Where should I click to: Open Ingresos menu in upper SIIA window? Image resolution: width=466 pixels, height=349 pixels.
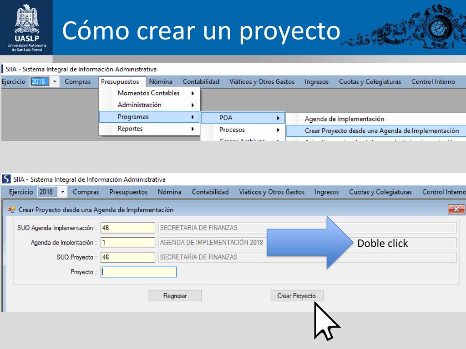coord(317,82)
